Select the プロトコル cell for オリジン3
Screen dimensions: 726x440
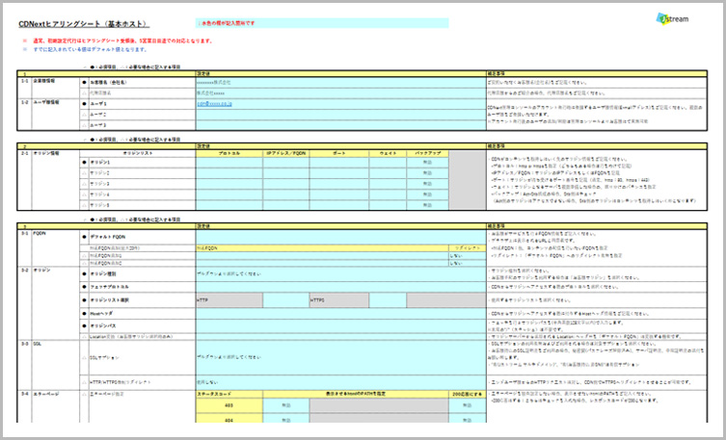click(x=229, y=184)
